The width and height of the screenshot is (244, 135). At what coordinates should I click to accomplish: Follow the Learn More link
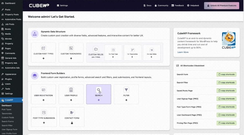pos(183,52)
